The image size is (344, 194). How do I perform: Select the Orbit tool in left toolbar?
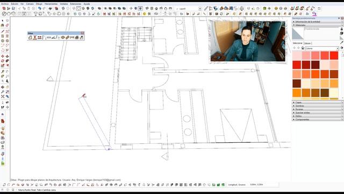[3, 87]
